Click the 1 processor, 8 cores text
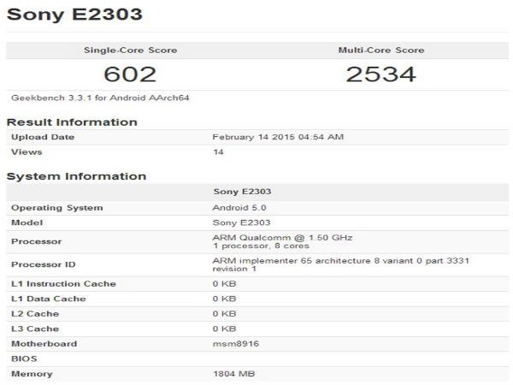 click(x=261, y=246)
